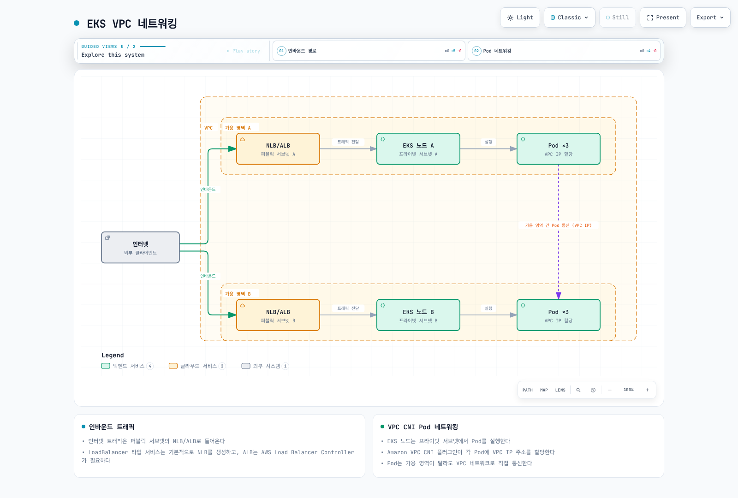738x498 pixels.
Task: Click the '실행' edge label in 가용 영역 A
Action: click(488, 142)
